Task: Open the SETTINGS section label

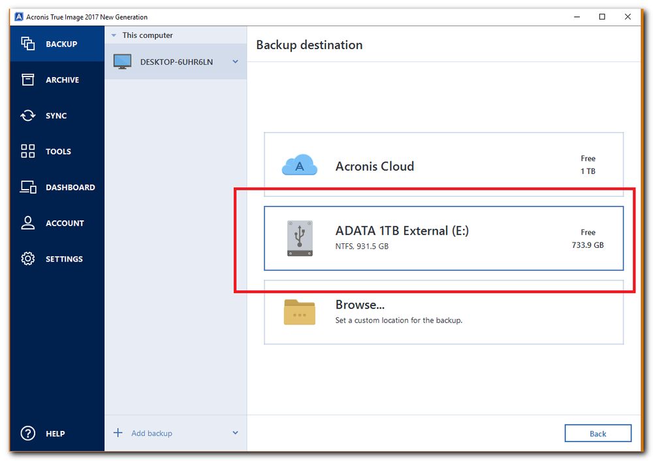Action: 64,259
